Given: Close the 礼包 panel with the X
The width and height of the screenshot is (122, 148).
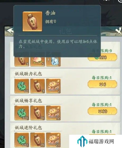Looking at the screenshot, I should coord(118,31).
